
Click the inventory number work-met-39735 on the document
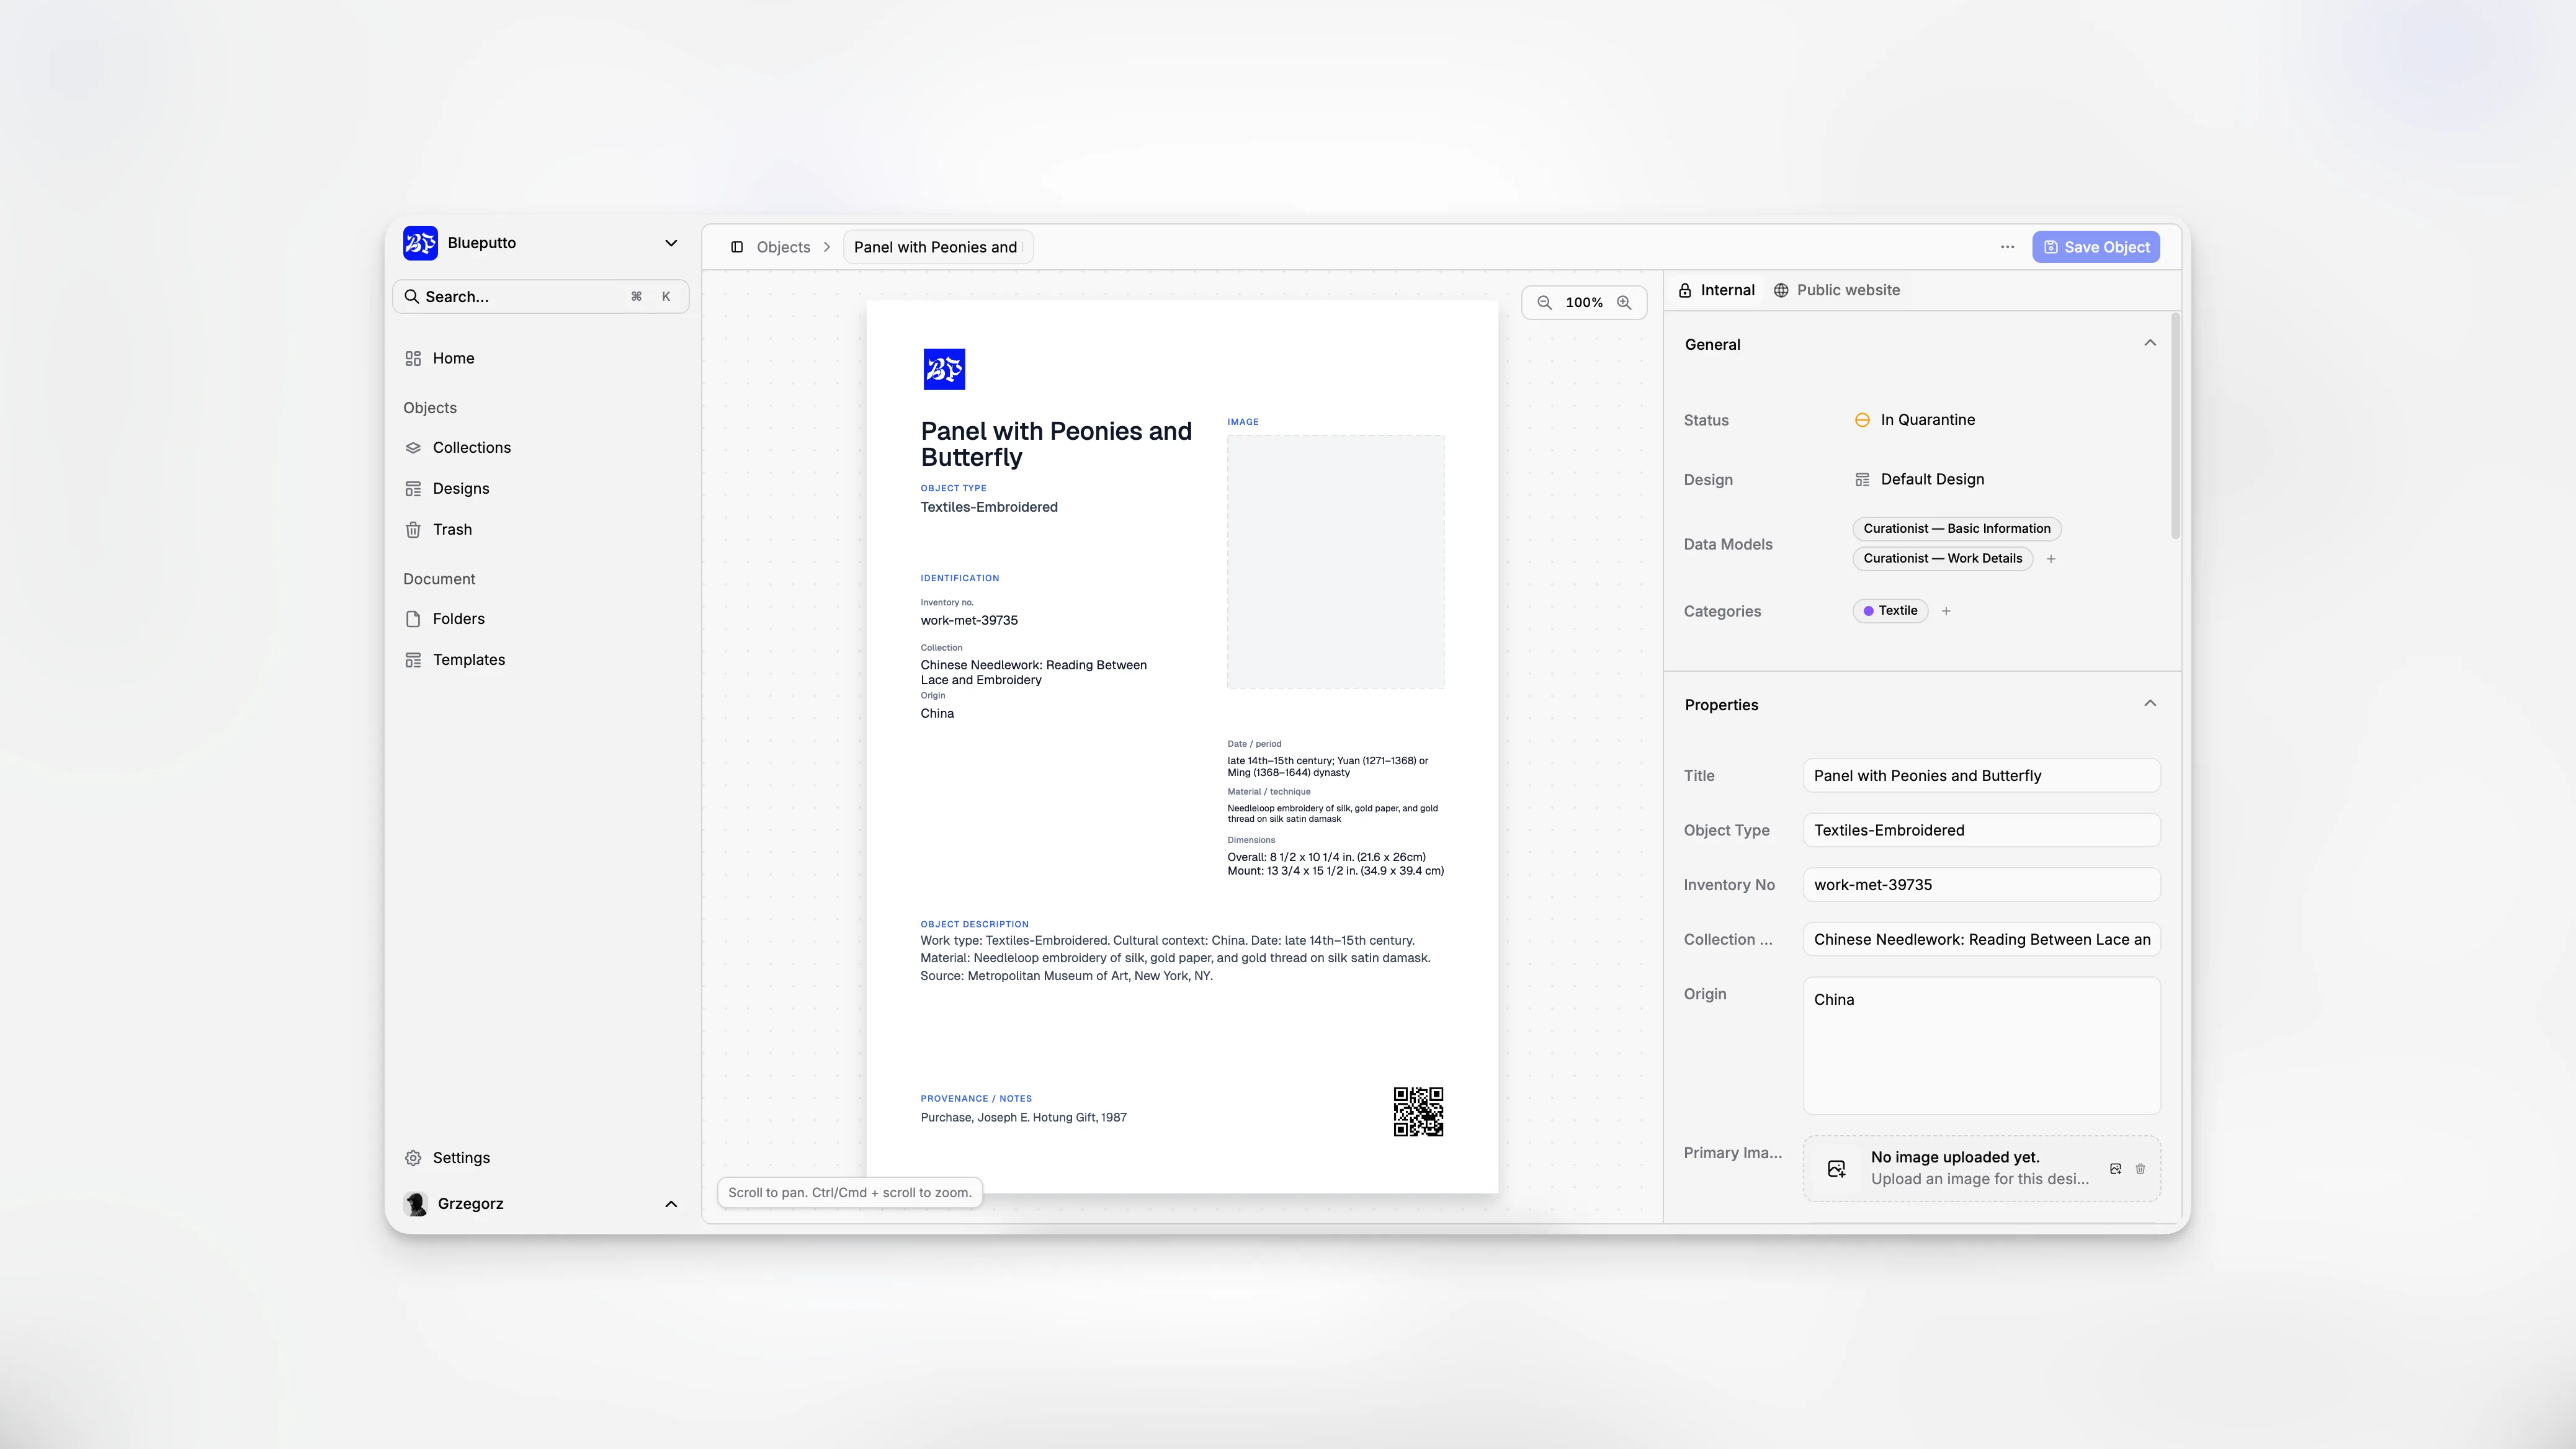point(969,621)
